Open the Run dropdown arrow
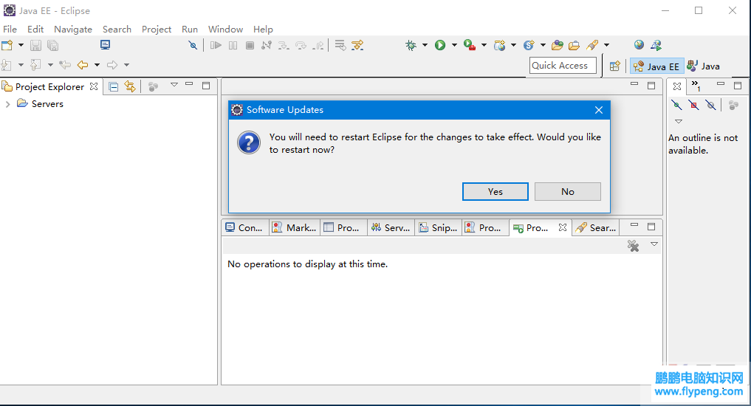This screenshot has height=406, width=751. coord(454,46)
